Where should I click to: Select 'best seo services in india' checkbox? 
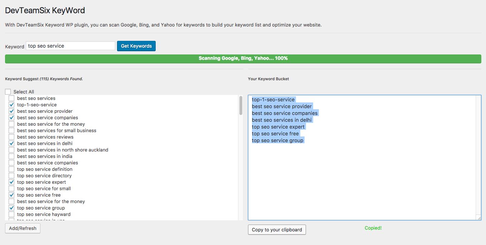click(11, 156)
